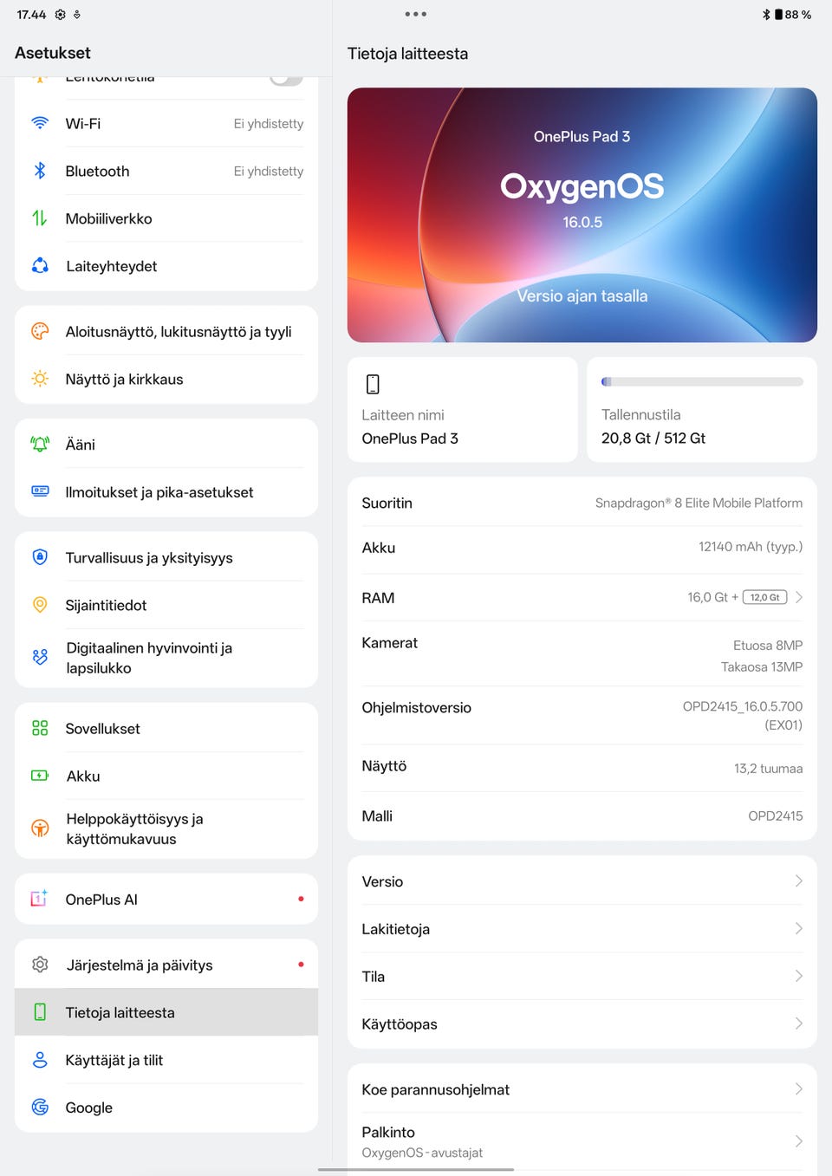Open Koe parannusohjelmat chevron

[x=799, y=1088]
